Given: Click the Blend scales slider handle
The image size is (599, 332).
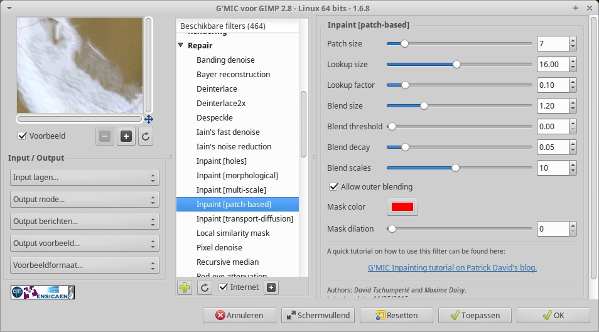Looking at the screenshot, I should coord(455,168).
